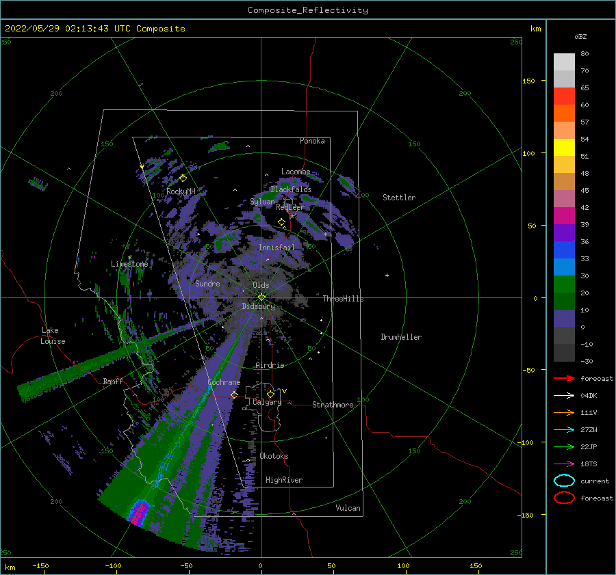Click the magenta 18TS arrow icon
The height and width of the screenshot is (575, 616).
pos(564,464)
